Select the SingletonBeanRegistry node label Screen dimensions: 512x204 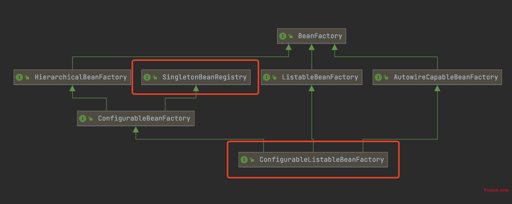pyautogui.click(x=204, y=77)
